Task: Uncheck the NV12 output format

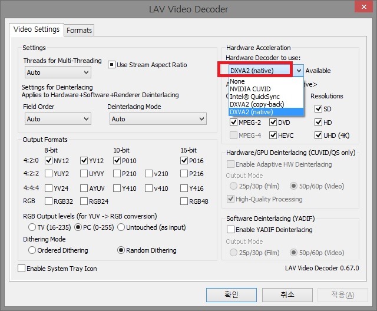Action: pos(48,161)
